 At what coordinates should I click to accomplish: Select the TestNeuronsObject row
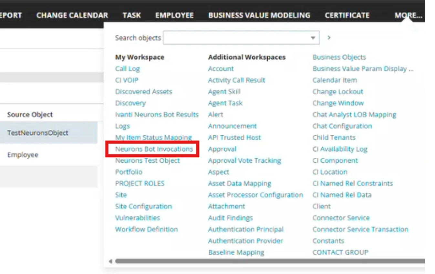[x=49, y=132]
